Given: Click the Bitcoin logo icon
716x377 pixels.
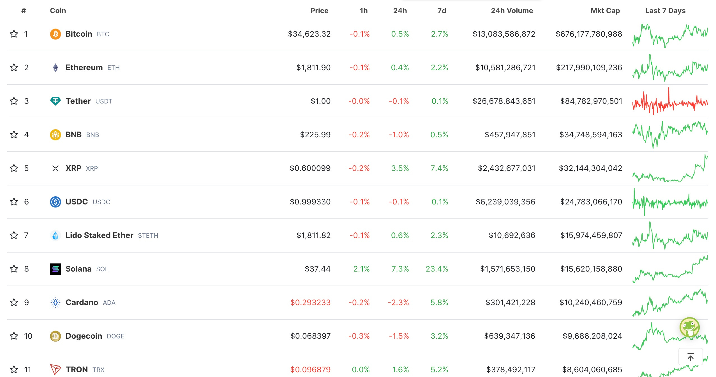Looking at the screenshot, I should click(x=55, y=34).
